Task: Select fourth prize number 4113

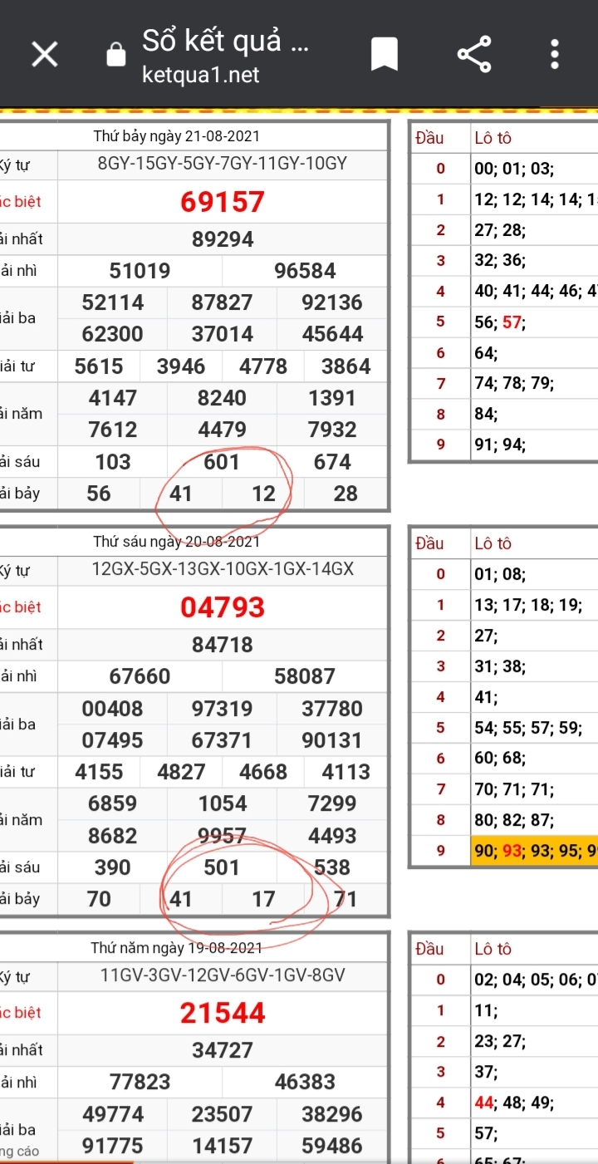Action: click(x=346, y=772)
